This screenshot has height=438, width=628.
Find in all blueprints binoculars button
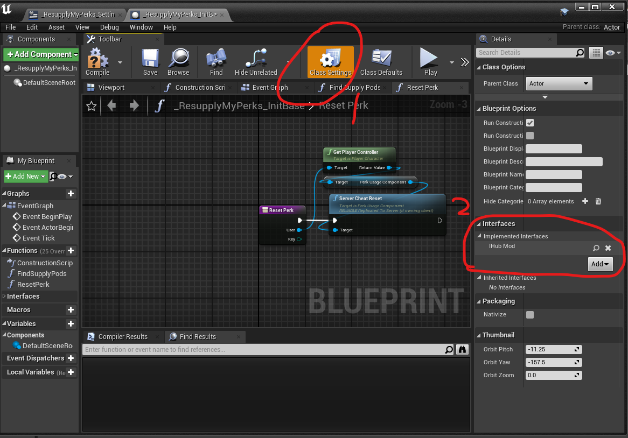tap(462, 350)
